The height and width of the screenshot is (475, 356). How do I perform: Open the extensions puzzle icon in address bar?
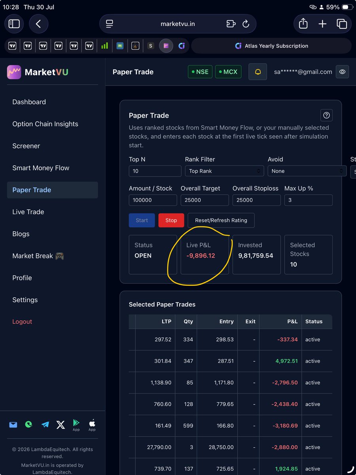coord(231,24)
